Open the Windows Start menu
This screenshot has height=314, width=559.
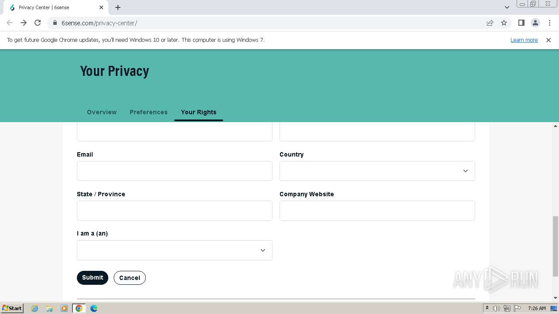(x=12, y=308)
